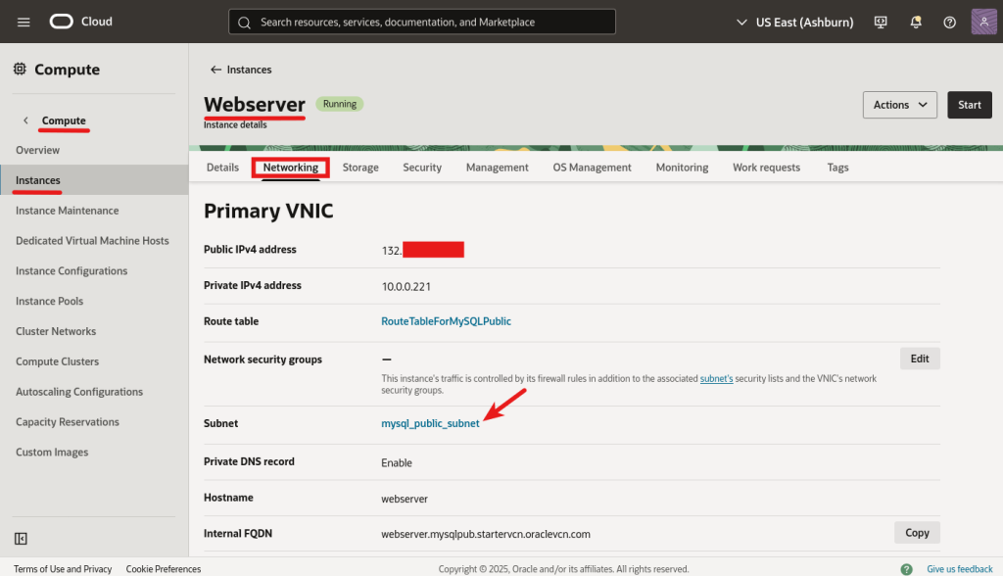This screenshot has width=1003, height=576.
Task: Open the Cloud Shell developer tools icon
Action: click(881, 23)
